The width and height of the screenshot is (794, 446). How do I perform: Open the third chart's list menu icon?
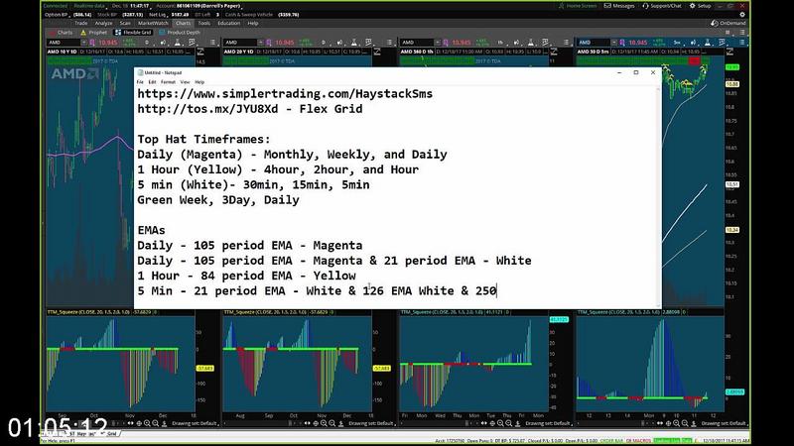[566, 43]
